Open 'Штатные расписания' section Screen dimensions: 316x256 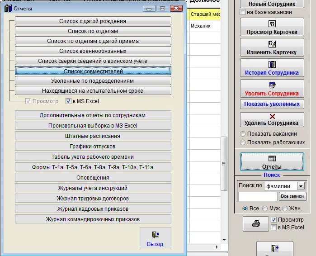click(93, 136)
